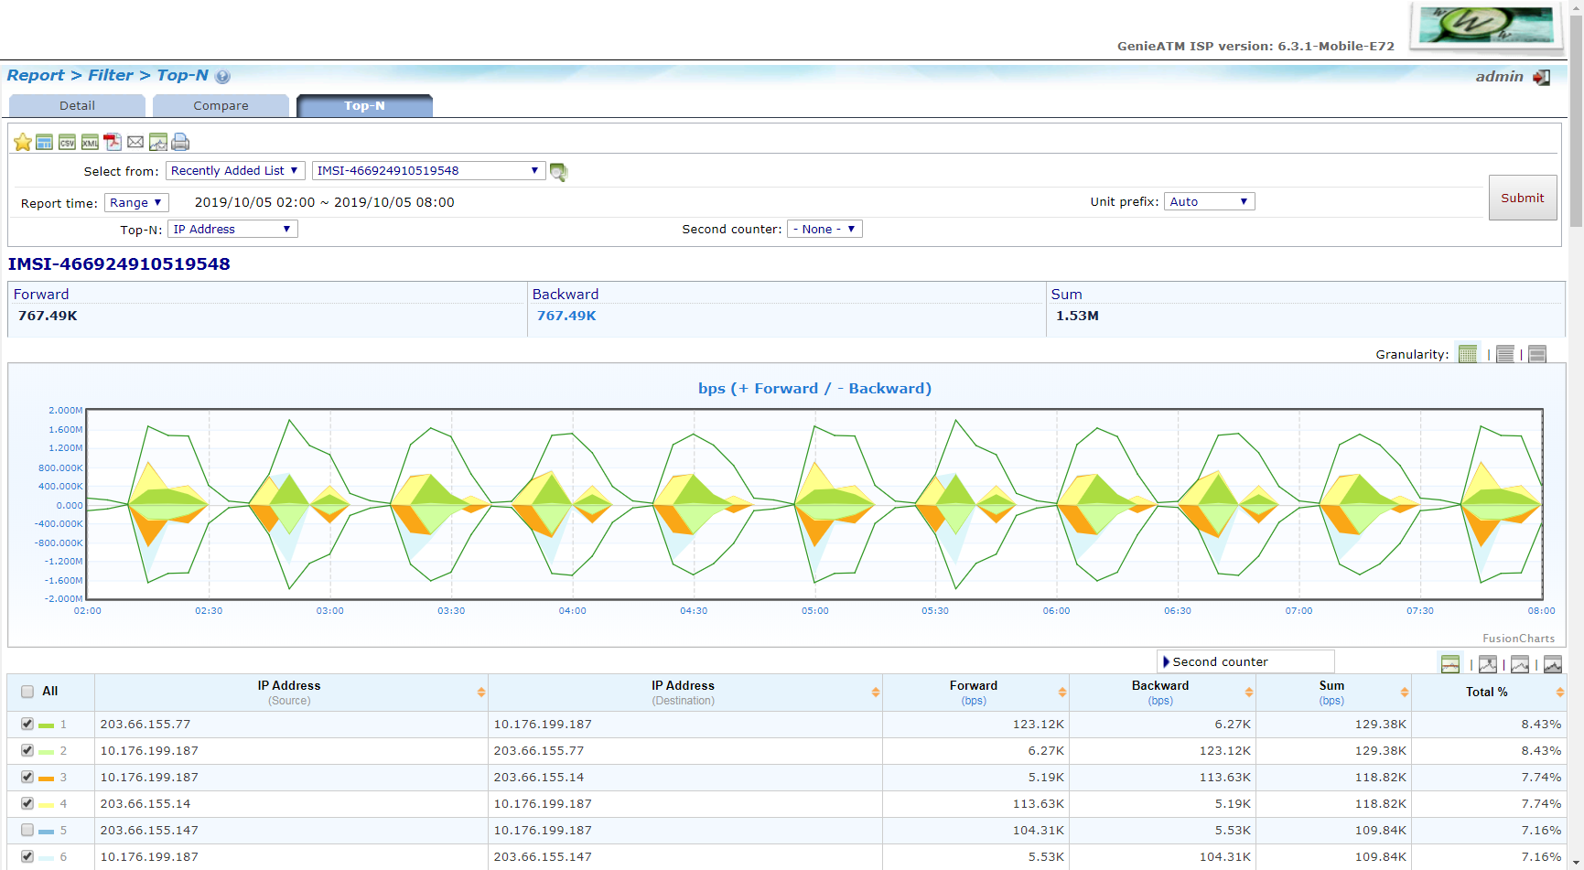Export report as CSV
This screenshot has height=870, width=1584.
click(x=67, y=142)
